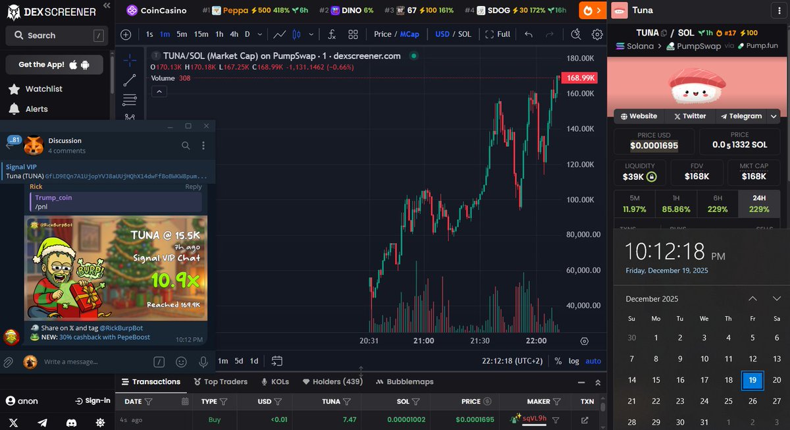Open the Top Traders tab
The width and height of the screenshot is (790, 430).
[221, 382]
